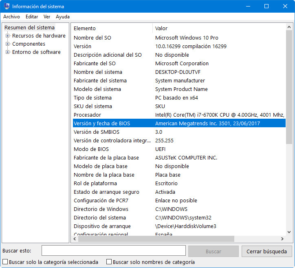The image size is (295, 268).
Task: Select the Fabricante del sistema row
Action: pyautogui.click(x=179, y=81)
